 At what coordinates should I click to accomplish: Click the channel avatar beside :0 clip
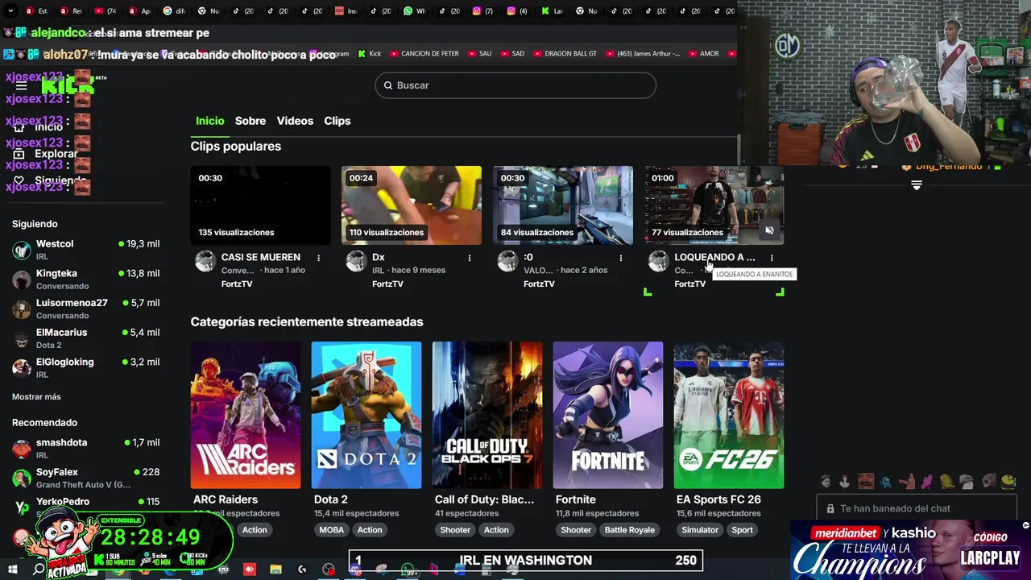point(507,261)
